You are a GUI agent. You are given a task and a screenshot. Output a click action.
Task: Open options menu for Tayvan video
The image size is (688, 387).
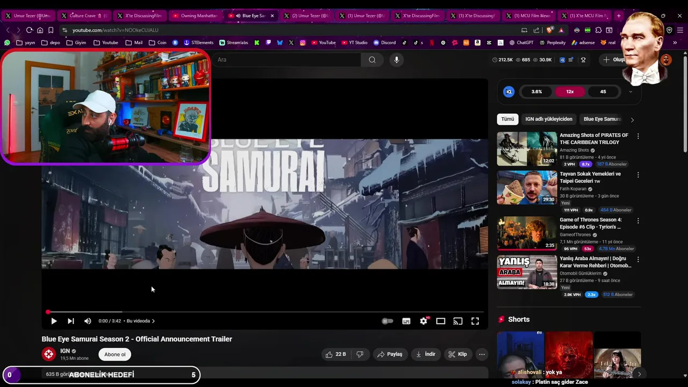click(x=638, y=175)
